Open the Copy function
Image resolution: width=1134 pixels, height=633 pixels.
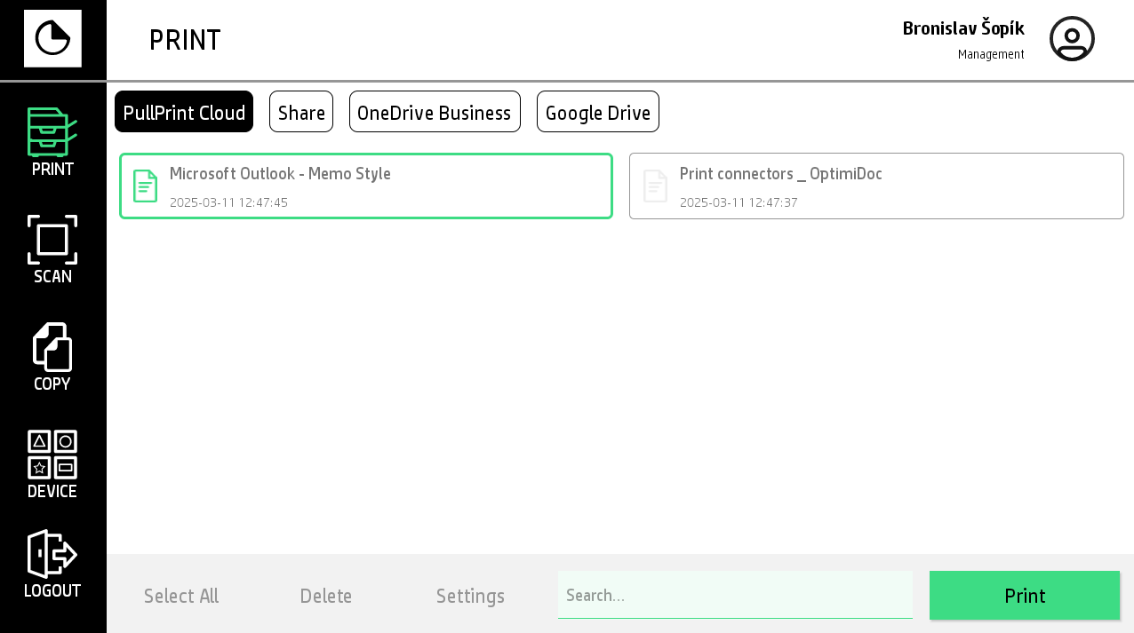[x=52, y=357]
